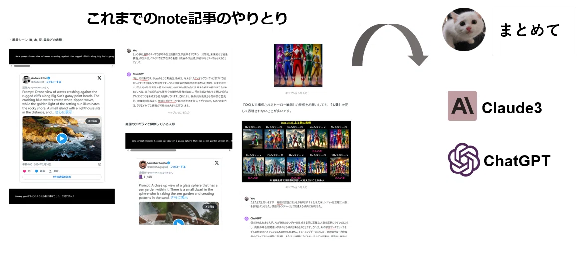Click the slide title これまでのnote記事のやりとり
This screenshot has height=260, width=586.
(187, 18)
